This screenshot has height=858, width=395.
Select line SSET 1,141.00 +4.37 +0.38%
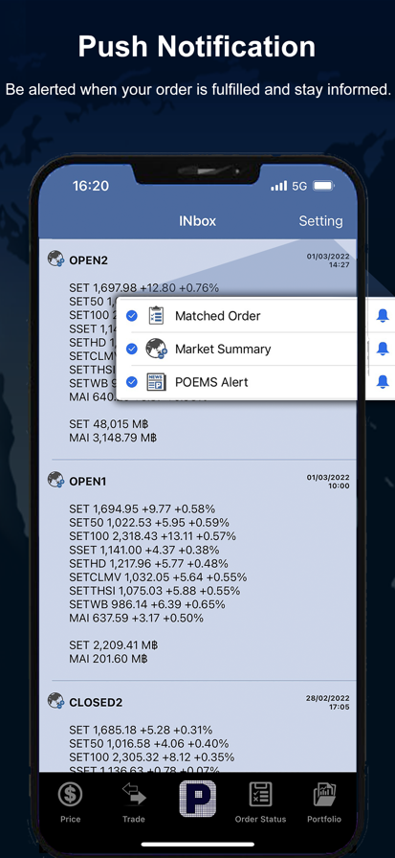coord(144,550)
